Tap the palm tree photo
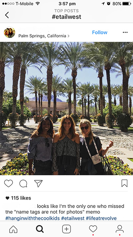This screenshot has height=237, width=133. point(66,109)
